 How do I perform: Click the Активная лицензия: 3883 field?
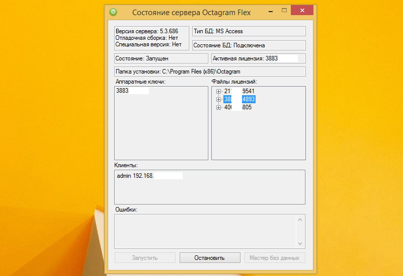pyautogui.click(x=258, y=58)
